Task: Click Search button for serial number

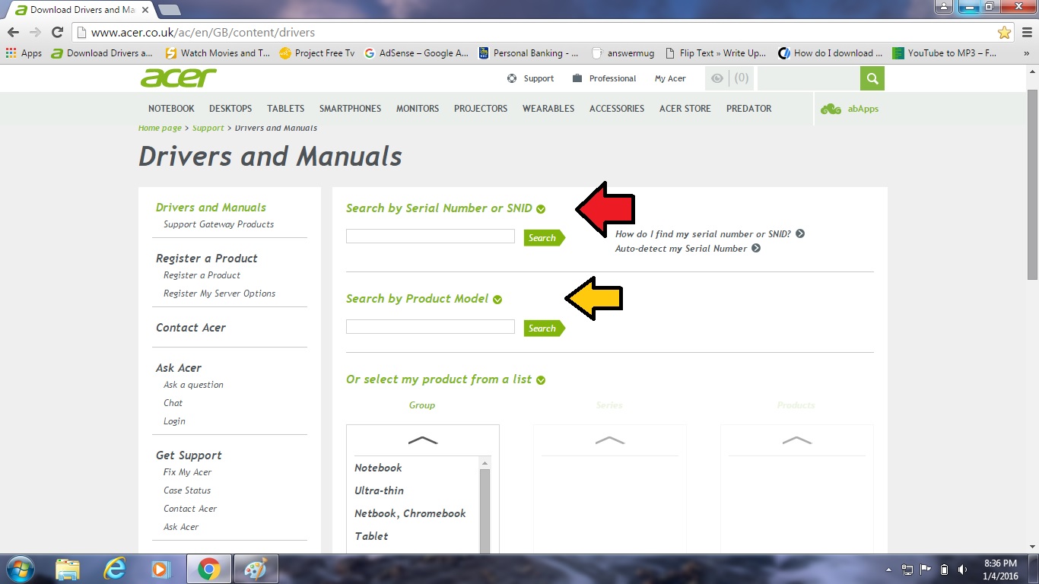Action: click(544, 238)
